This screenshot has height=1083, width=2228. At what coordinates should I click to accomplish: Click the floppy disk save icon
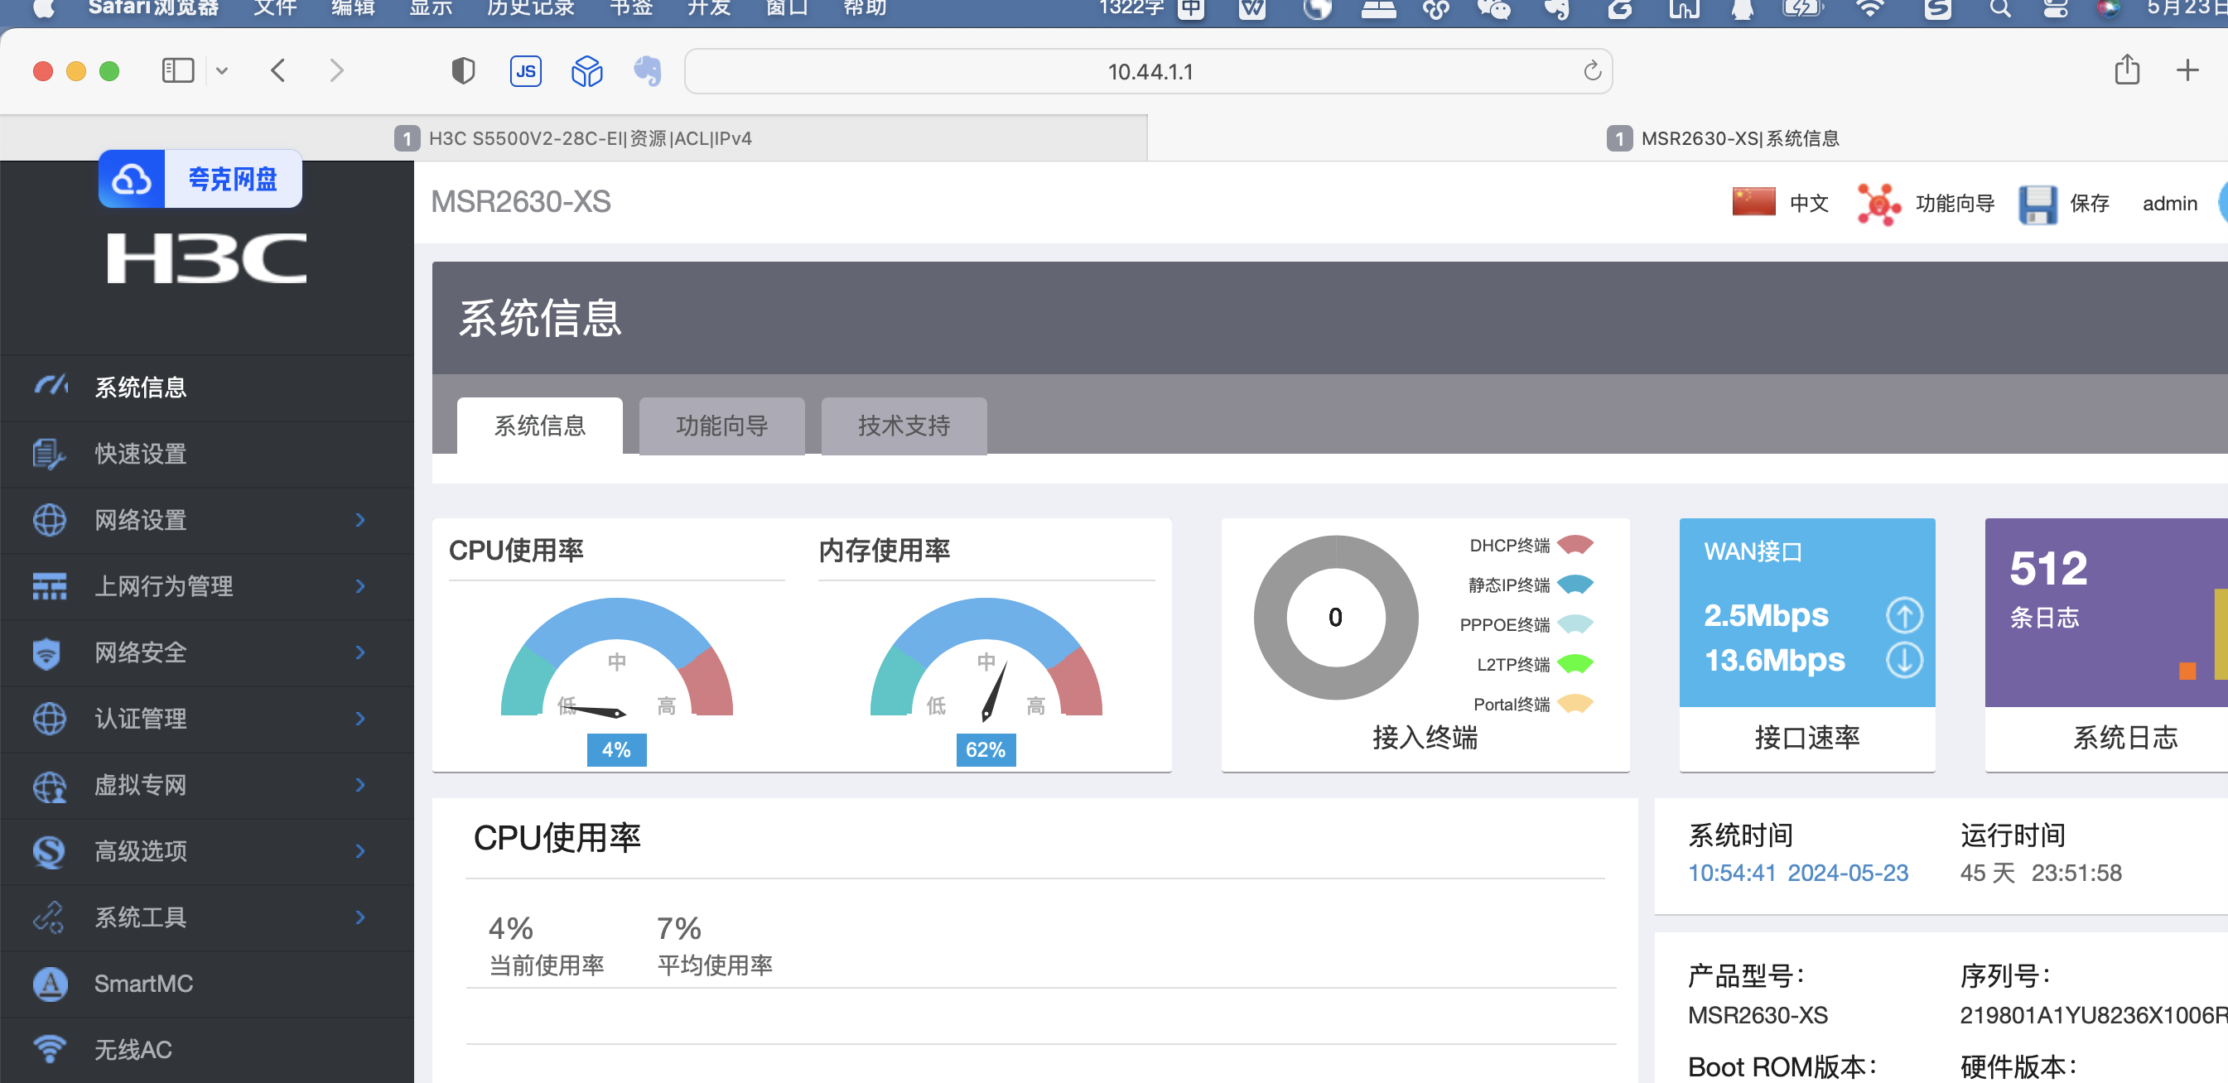pos(2037,204)
